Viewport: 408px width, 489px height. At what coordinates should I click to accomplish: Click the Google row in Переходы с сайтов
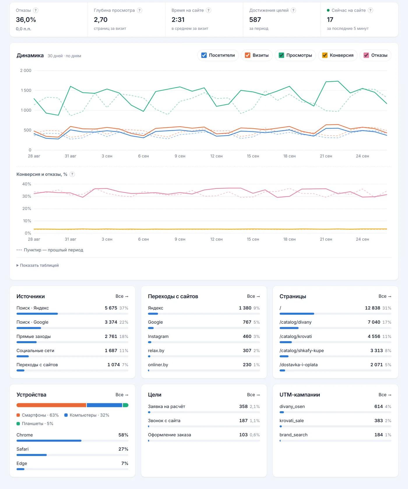(x=204, y=324)
